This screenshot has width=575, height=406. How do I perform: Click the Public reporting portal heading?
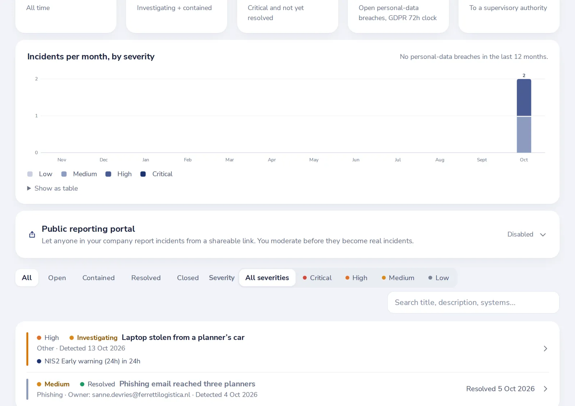coord(88,229)
